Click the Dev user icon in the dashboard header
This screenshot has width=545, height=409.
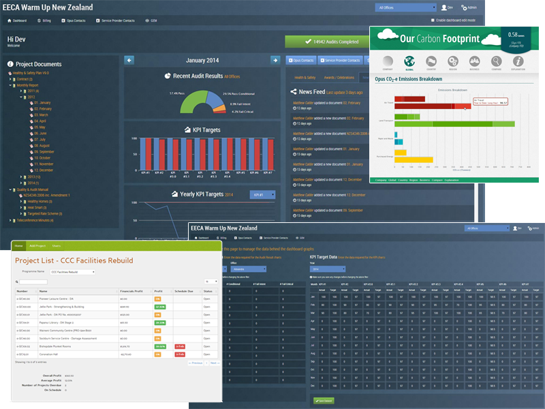coord(444,7)
